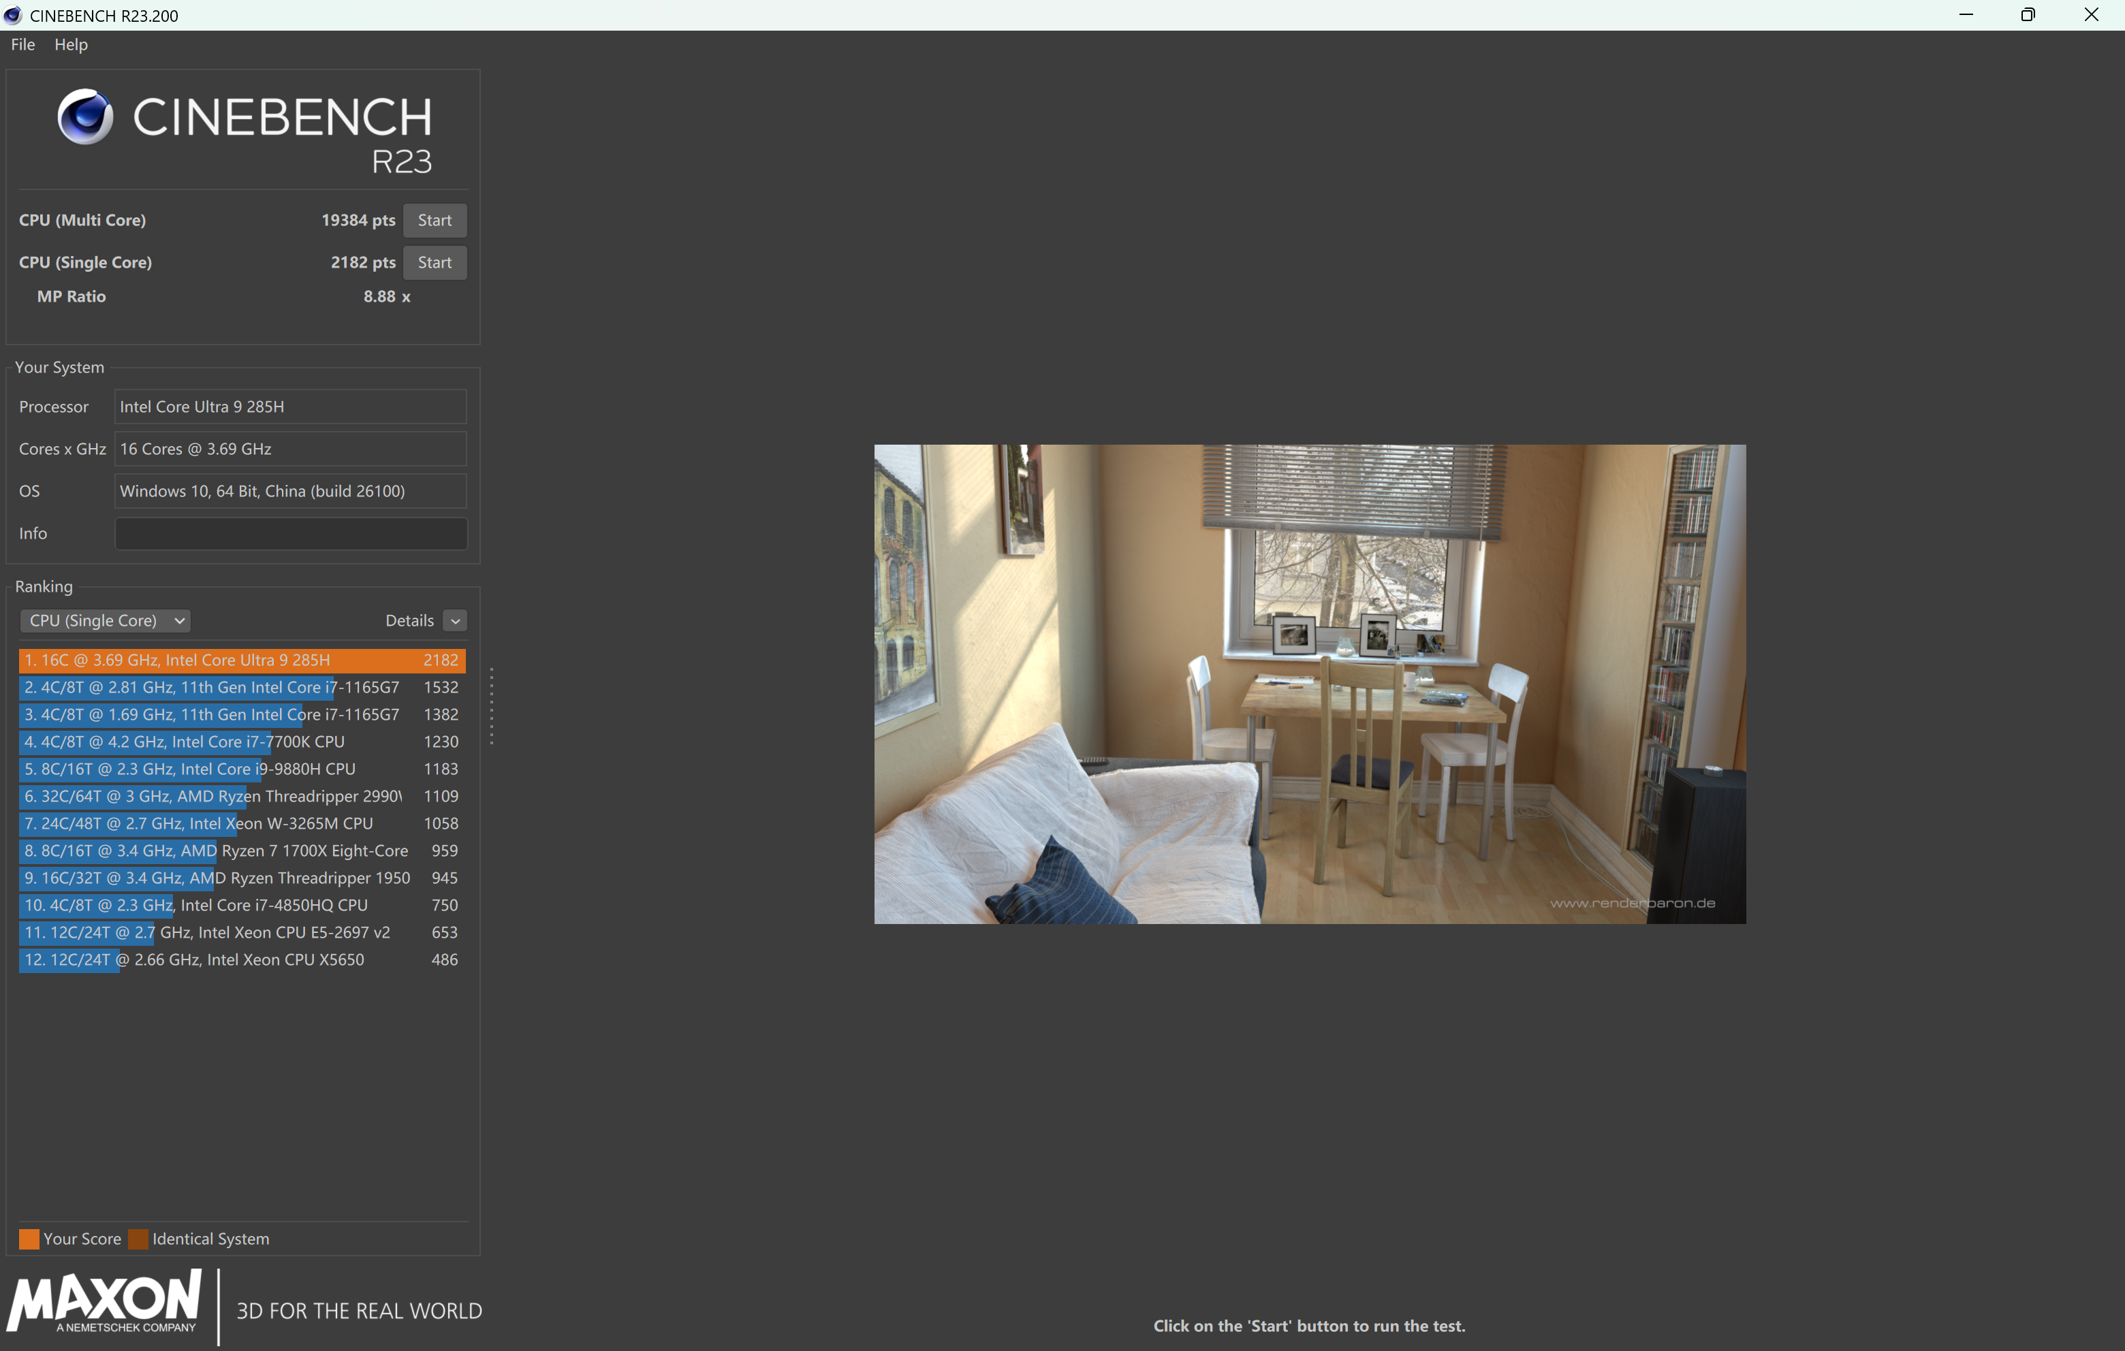Select ranking row Intel Core i9-9880H
The width and height of the screenshot is (2125, 1351).
pyautogui.click(x=242, y=769)
